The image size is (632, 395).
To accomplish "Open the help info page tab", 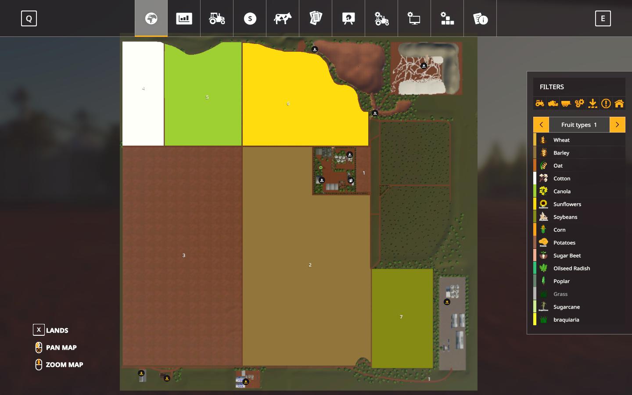I will (x=480, y=18).
